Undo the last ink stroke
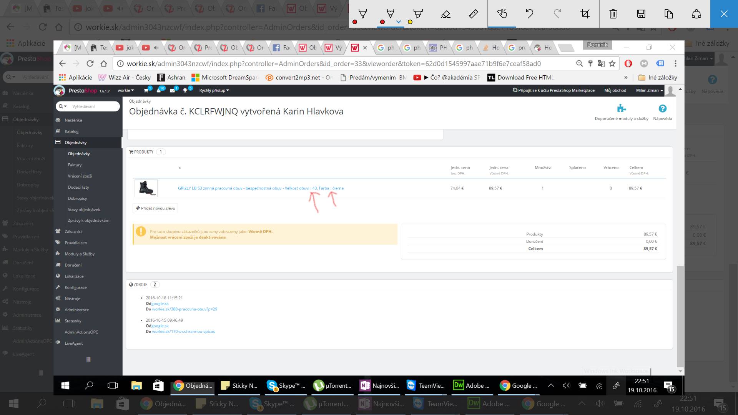 coord(529,14)
